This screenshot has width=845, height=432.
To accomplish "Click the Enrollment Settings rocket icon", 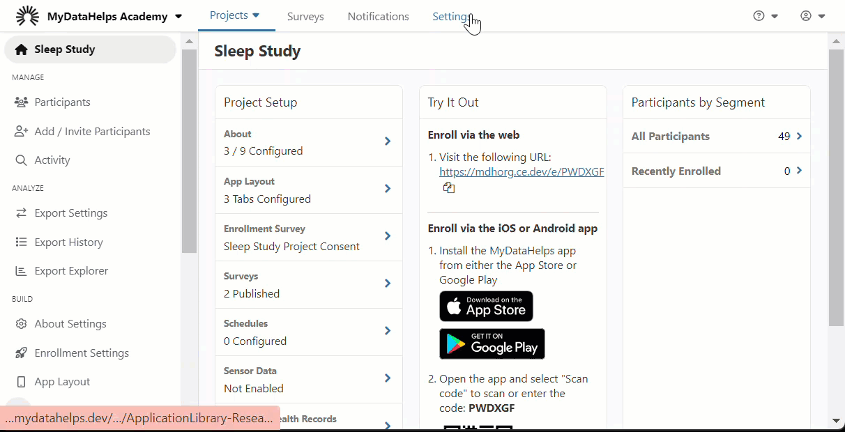I will (x=21, y=353).
